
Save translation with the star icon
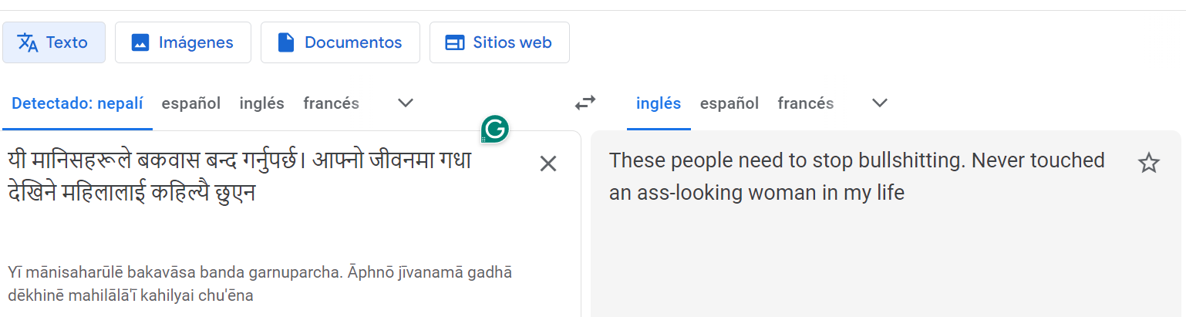[1148, 163]
